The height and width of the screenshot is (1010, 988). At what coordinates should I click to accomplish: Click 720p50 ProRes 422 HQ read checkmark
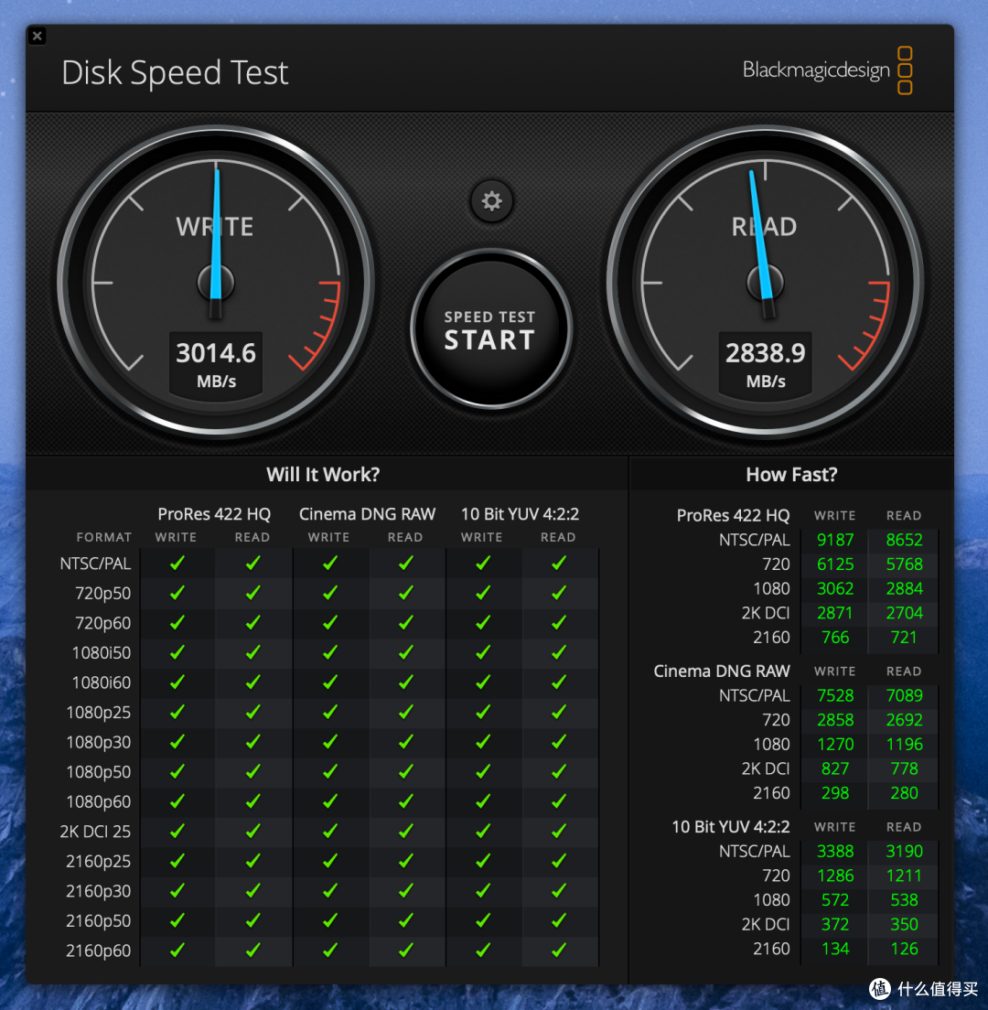coord(253,593)
